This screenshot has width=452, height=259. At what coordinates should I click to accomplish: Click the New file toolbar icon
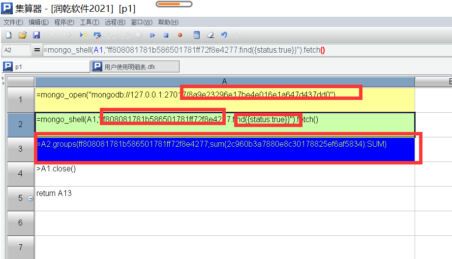coord(9,35)
